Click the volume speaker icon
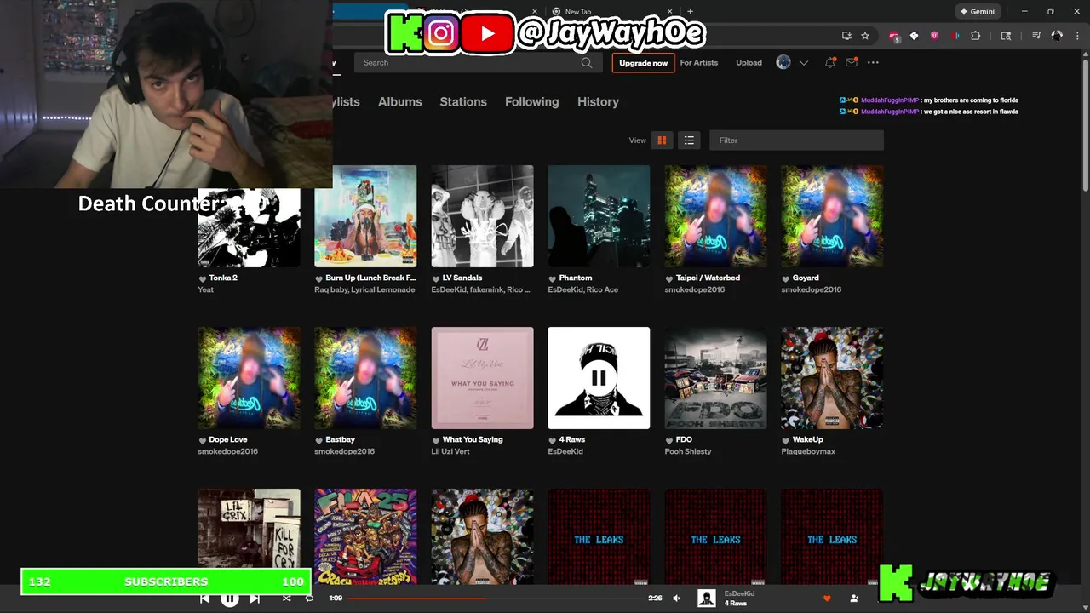Image resolution: width=1090 pixels, height=613 pixels. [676, 599]
